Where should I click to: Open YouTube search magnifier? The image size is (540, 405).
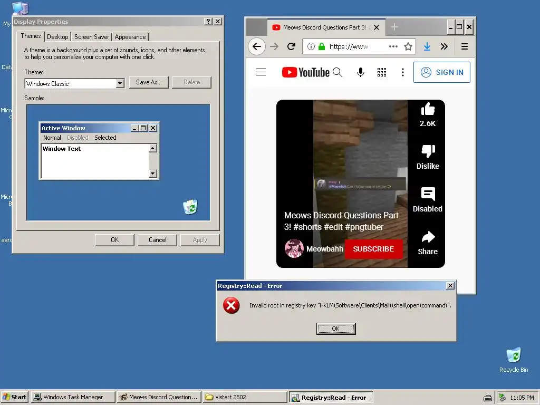click(337, 72)
